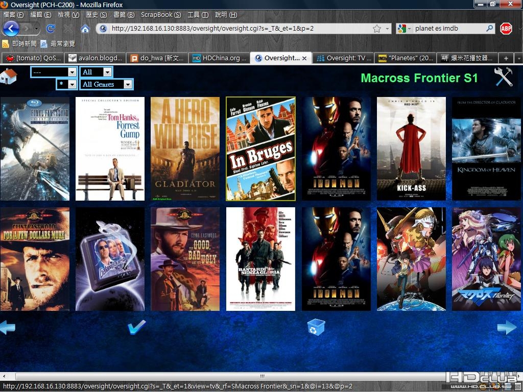Click the Firefox home toolbar icon
This screenshot has width=523, height=392.
pyautogui.click(x=85, y=29)
